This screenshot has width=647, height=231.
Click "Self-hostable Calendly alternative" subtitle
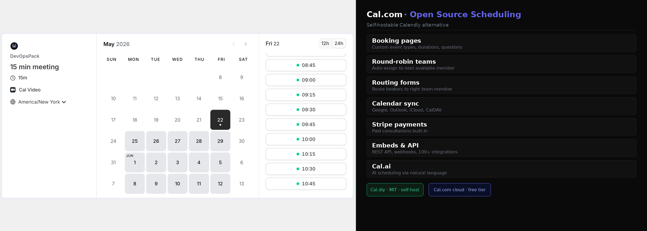click(408, 25)
